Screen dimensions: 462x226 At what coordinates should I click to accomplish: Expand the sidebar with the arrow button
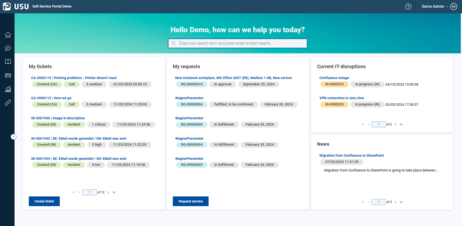pos(13,137)
